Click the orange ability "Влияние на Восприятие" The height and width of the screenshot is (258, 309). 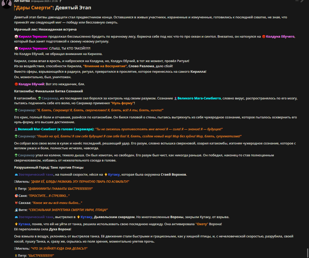coord(105,66)
